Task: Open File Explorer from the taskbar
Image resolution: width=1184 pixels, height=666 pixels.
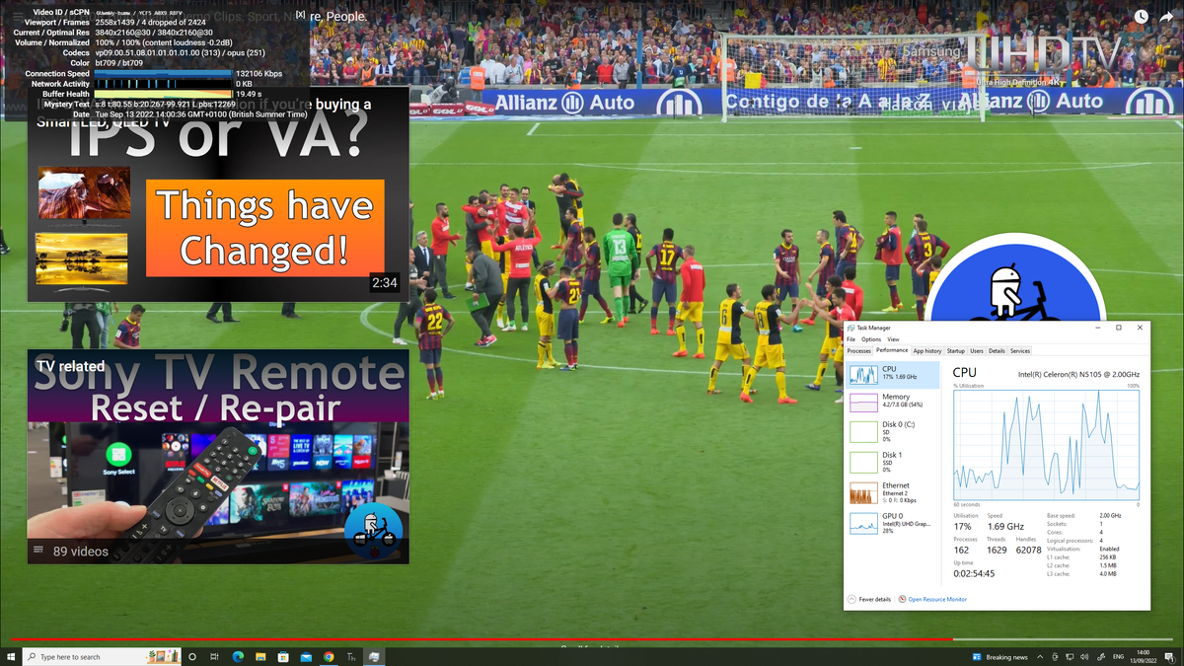Action: coord(260,657)
